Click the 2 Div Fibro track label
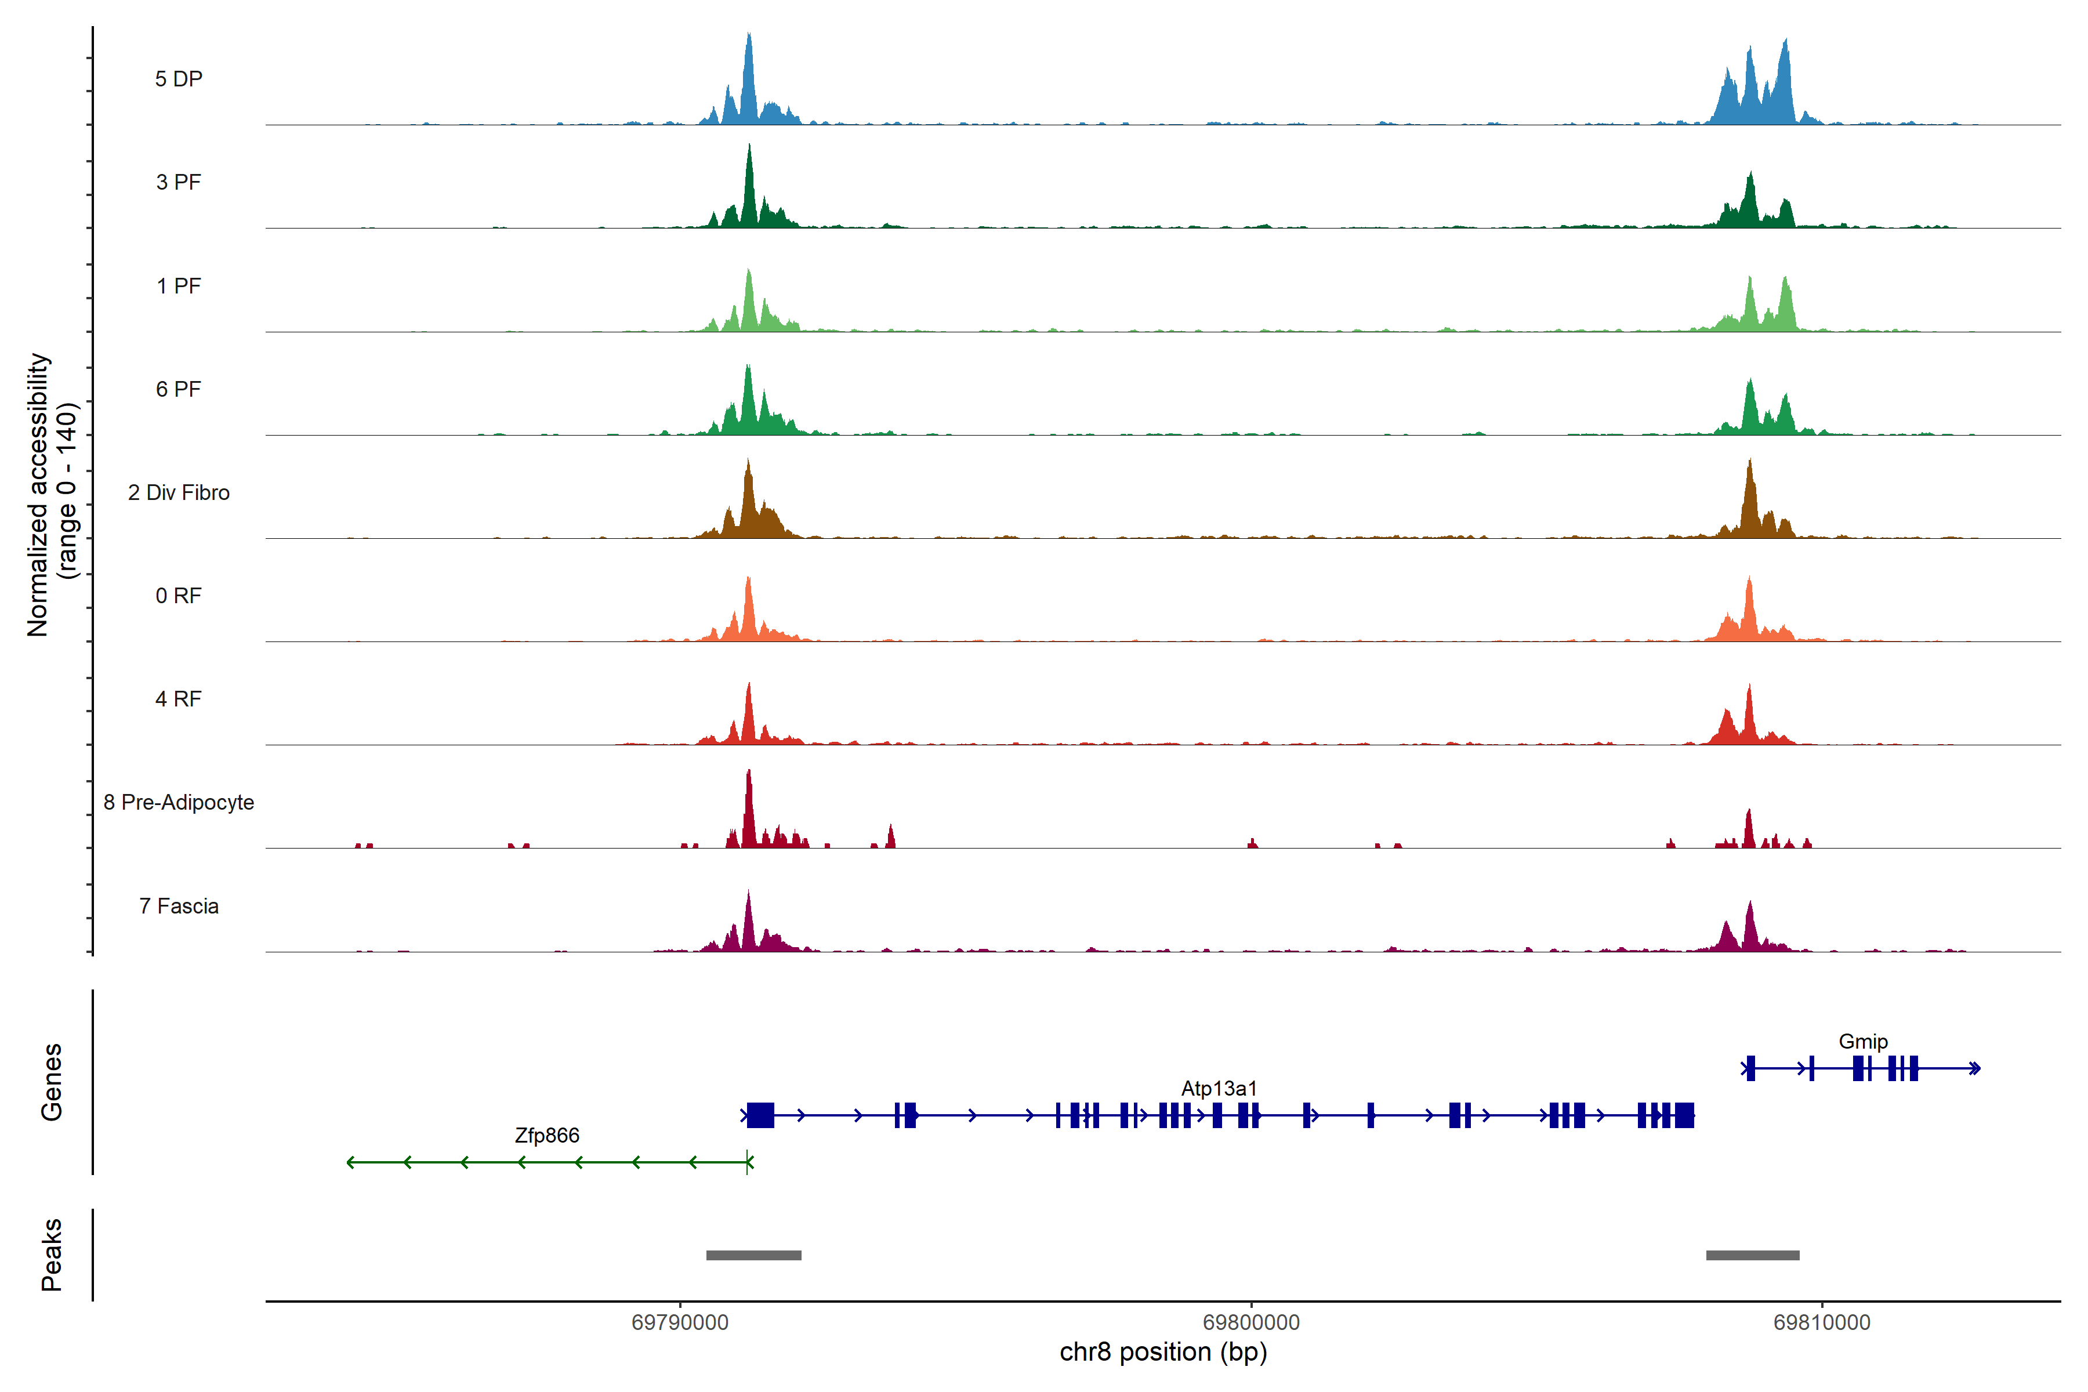Screen dimensions: 2088x1392 pos(179,492)
